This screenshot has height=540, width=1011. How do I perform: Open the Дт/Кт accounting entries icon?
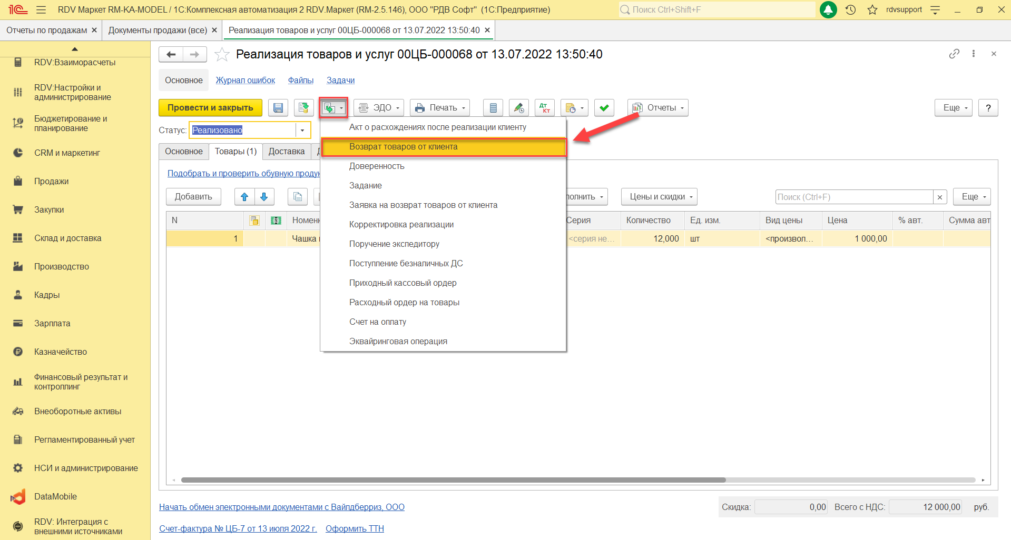544,108
